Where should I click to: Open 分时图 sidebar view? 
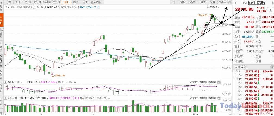[x=1, y=6]
